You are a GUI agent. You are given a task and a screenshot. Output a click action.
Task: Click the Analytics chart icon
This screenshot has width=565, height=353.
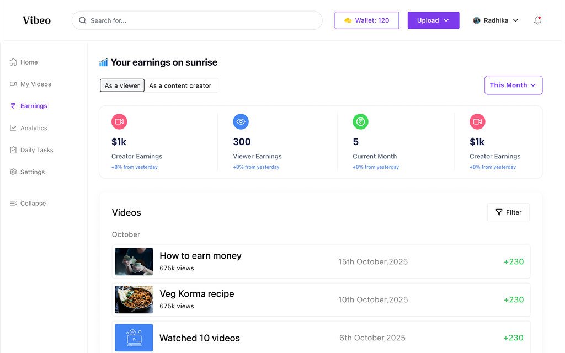[13, 128]
